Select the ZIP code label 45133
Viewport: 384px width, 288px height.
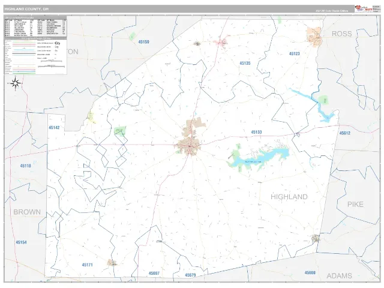click(x=256, y=132)
